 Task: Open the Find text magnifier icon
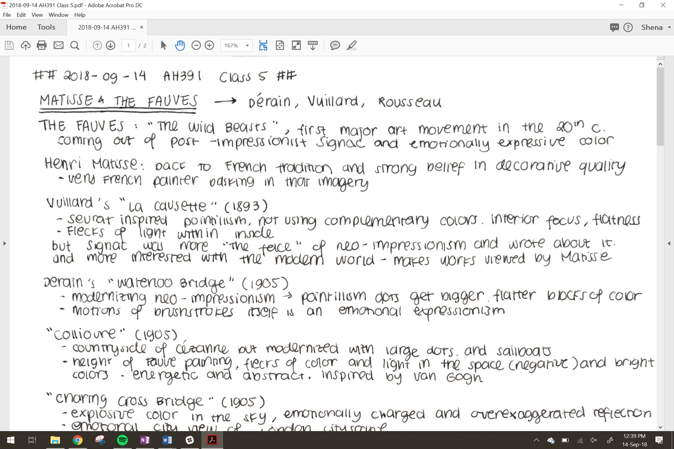75,45
